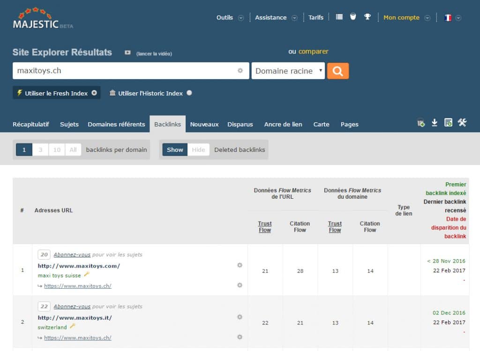The height and width of the screenshot is (351, 480).
Task: Open https://www.maxitoys.ch/ link in row 2
Action: click(78, 338)
